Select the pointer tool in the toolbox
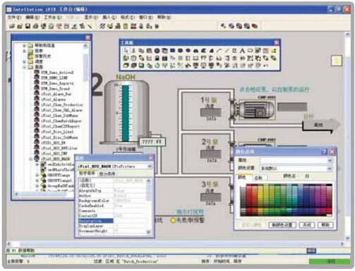Viewport: 355px width, 271px height. click(126, 50)
